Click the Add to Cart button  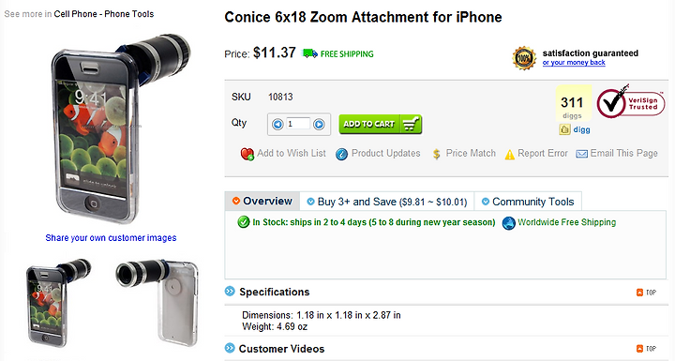pyautogui.click(x=380, y=124)
